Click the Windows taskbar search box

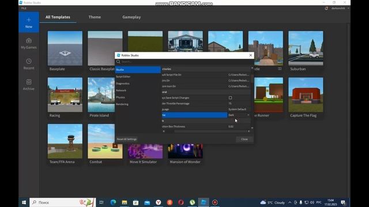[x=63, y=202]
